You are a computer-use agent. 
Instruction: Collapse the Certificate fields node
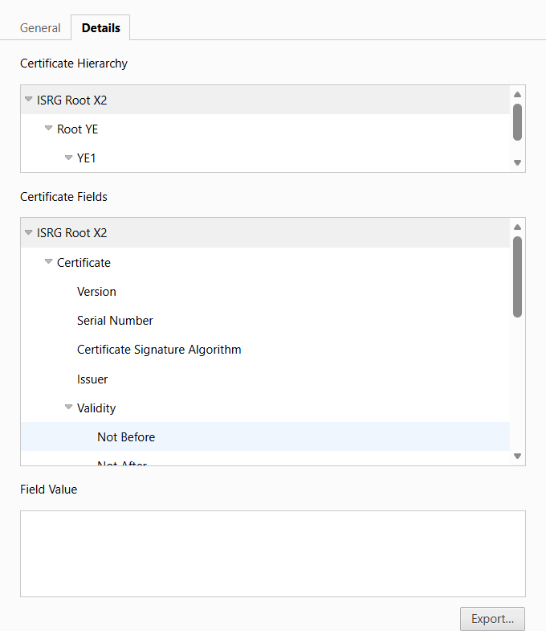(48, 261)
